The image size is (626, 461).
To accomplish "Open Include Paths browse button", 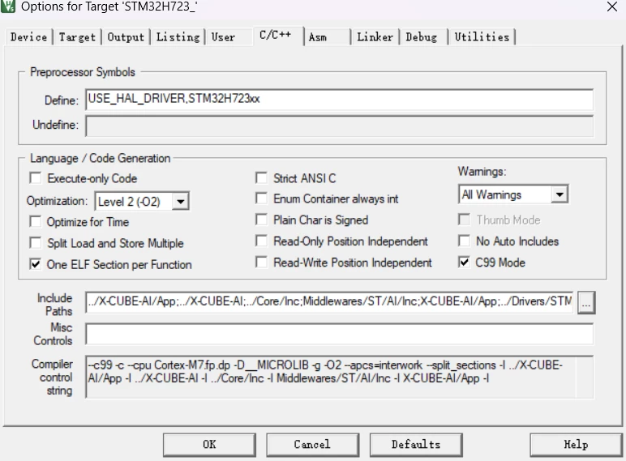I will 586,303.
